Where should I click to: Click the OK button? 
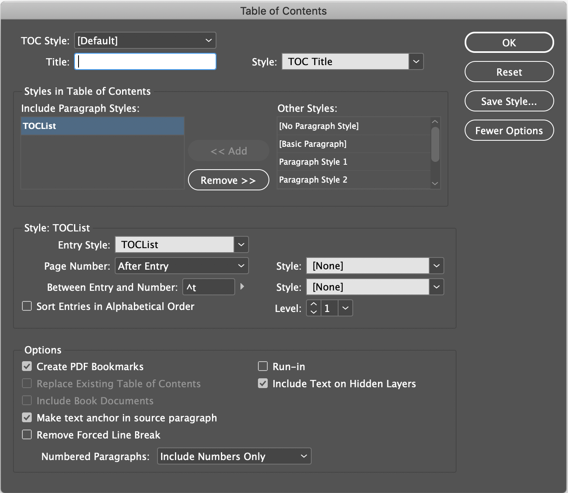pyautogui.click(x=509, y=43)
